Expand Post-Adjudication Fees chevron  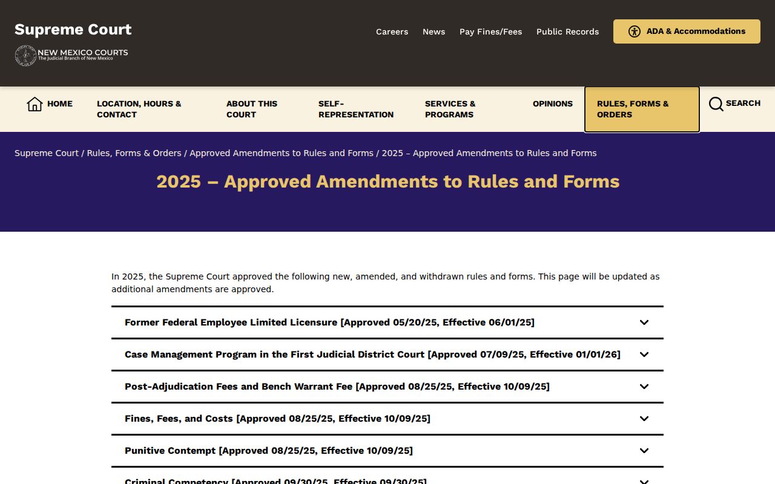[644, 387]
